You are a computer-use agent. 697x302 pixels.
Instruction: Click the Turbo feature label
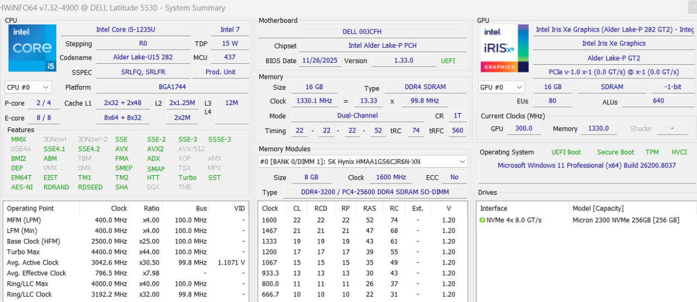187,177
